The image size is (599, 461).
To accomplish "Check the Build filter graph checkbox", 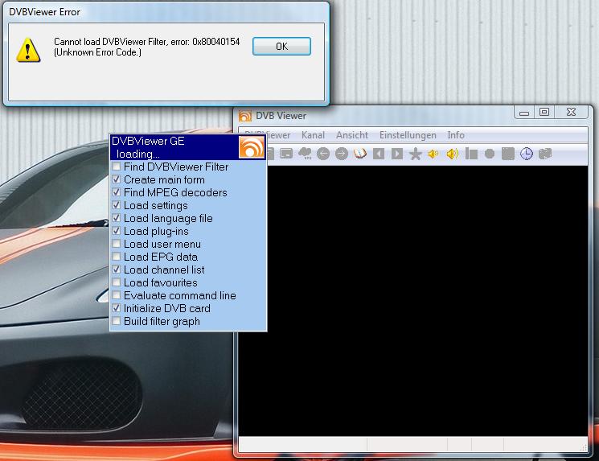I will 117,322.
